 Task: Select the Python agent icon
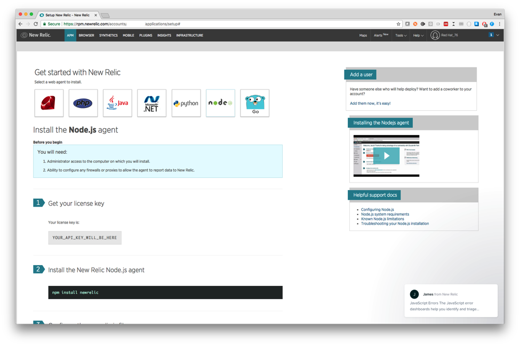coord(186,103)
